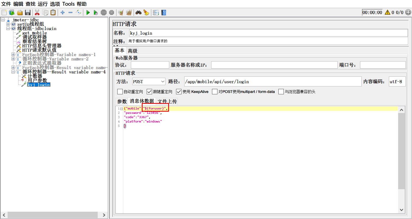Click the Save floppy disk icon

pyautogui.click(x=27, y=12)
